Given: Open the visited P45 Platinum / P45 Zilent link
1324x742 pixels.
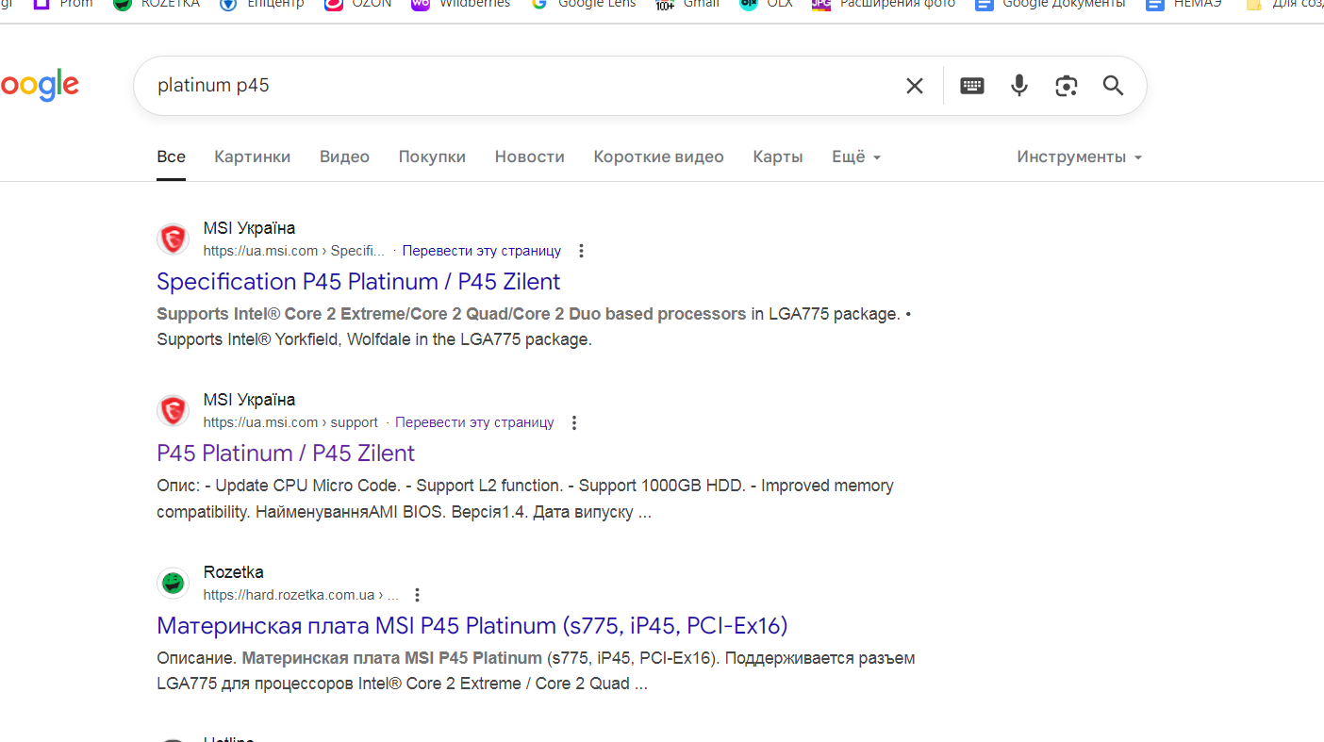Looking at the screenshot, I should pos(286,453).
